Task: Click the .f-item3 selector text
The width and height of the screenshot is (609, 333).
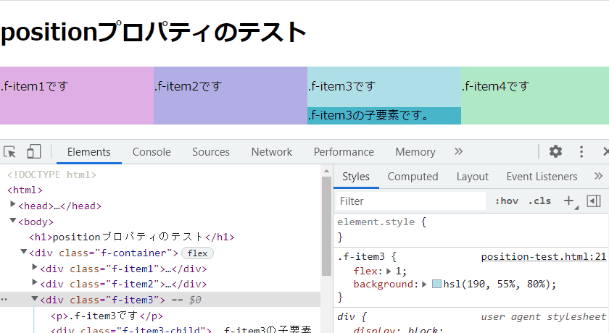Action: click(361, 257)
